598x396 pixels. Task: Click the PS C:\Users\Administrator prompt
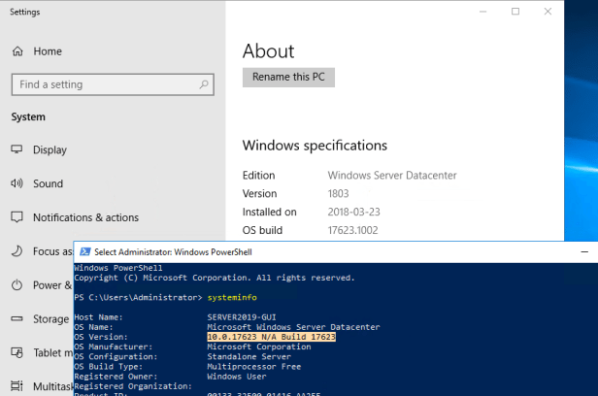point(138,297)
